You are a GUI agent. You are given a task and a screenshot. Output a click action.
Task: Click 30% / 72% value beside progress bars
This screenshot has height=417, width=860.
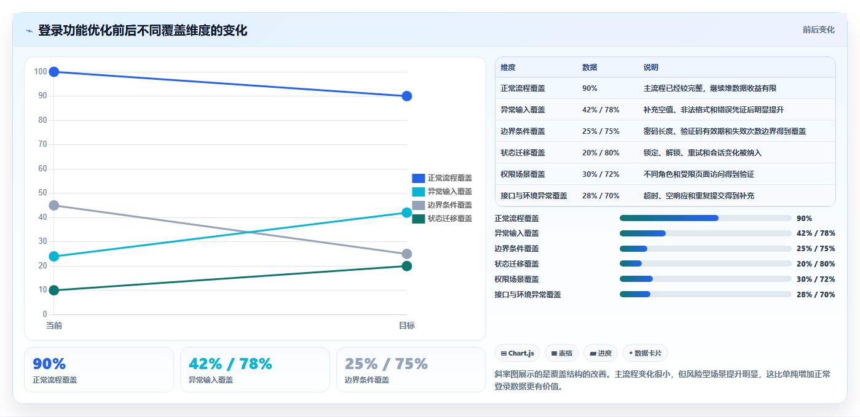816,279
